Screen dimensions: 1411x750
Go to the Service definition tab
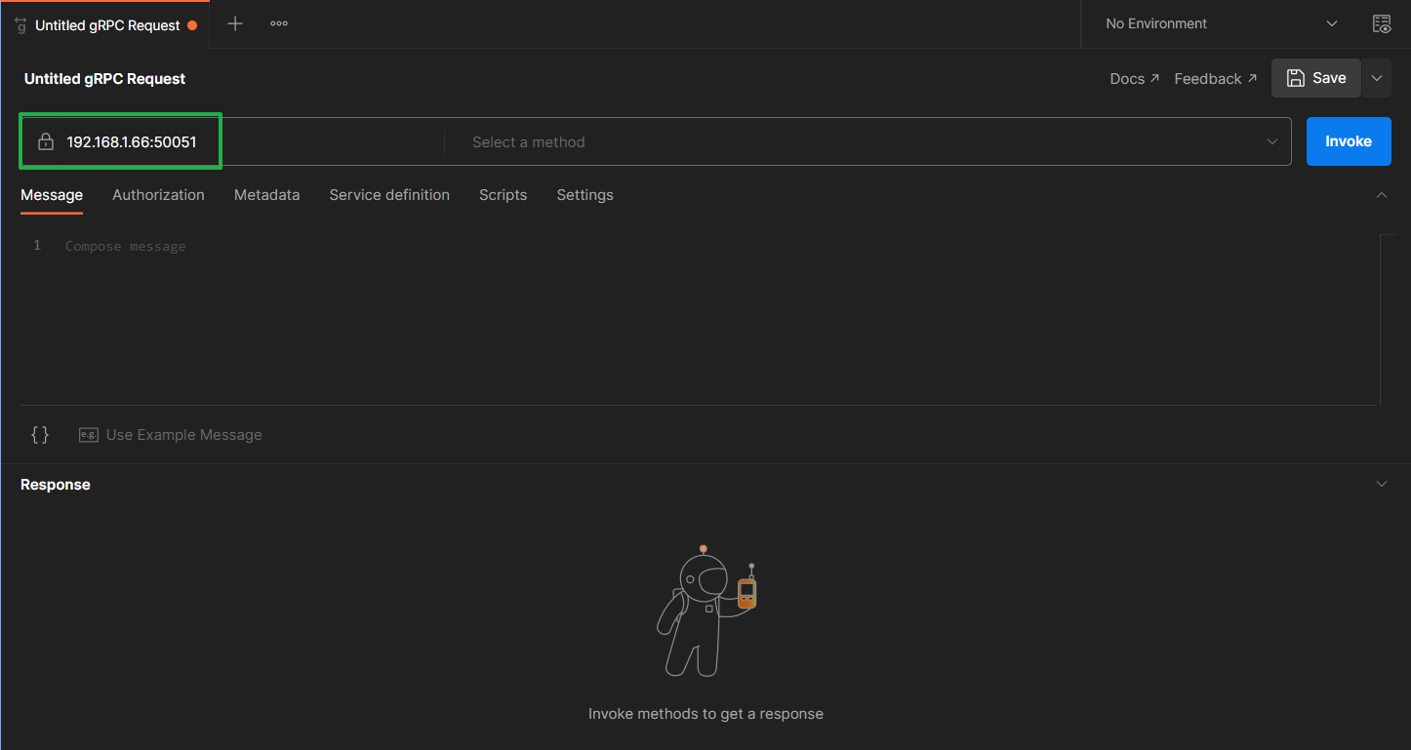[x=389, y=195]
